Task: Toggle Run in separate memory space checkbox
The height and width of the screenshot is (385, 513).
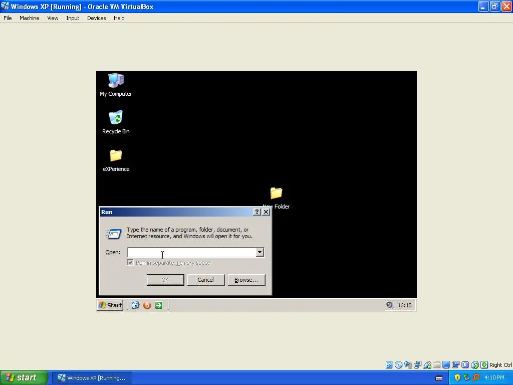Action: 130,263
